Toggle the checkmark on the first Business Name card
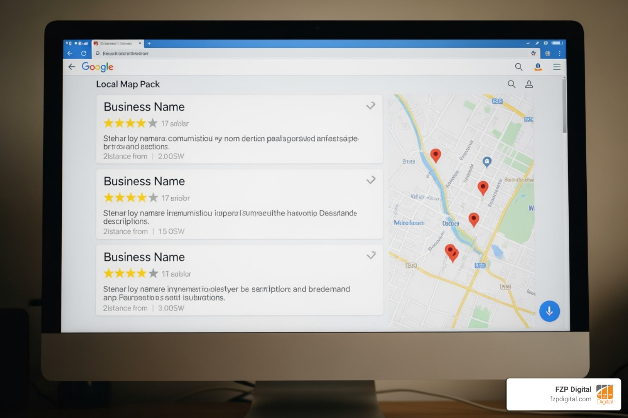The height and width of the screenshot is (418, 628). (371, 105)
